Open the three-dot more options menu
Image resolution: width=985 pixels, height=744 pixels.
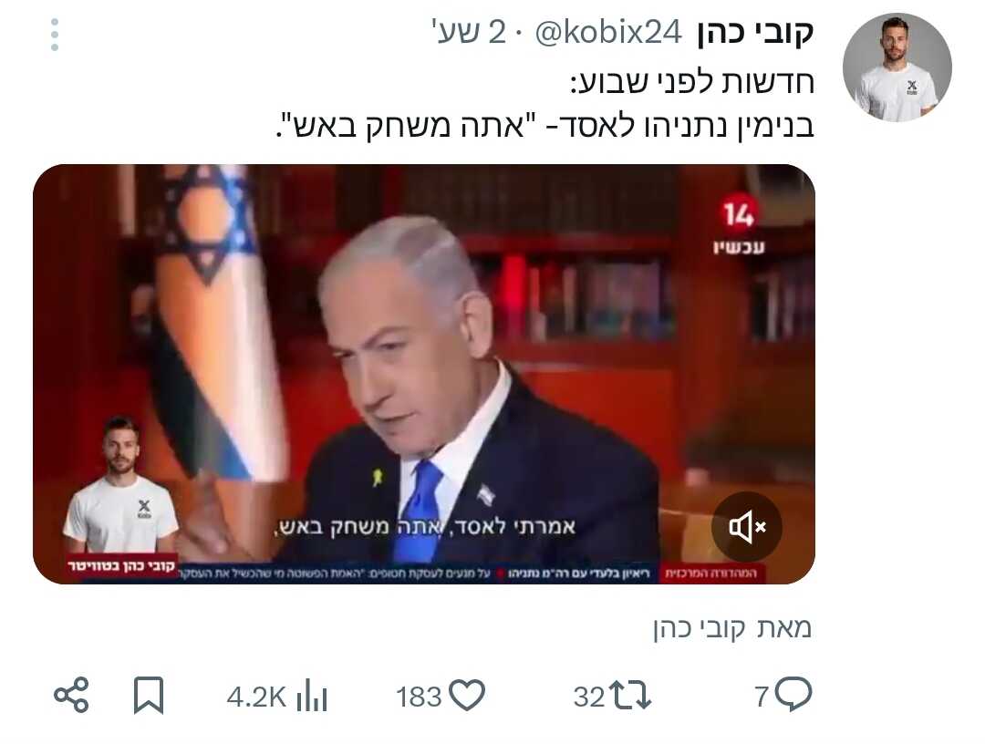(55, 35)
